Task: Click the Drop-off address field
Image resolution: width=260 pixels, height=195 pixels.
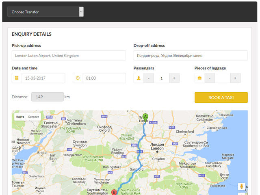Action: [x=191, y=56]
